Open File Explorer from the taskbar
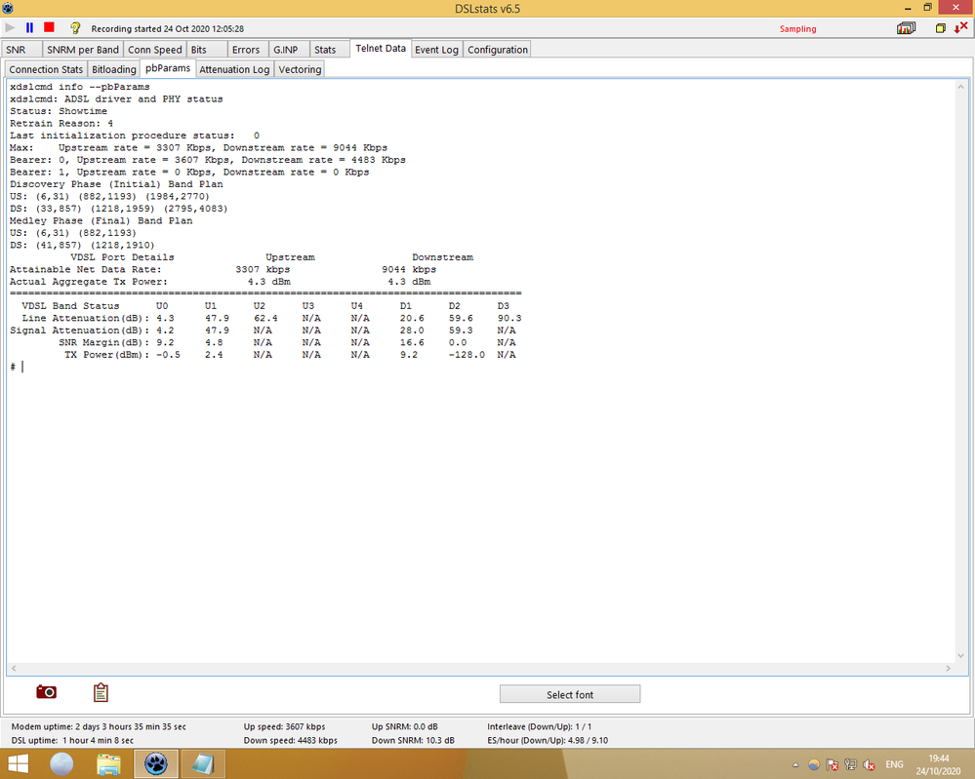 (108, 762)
